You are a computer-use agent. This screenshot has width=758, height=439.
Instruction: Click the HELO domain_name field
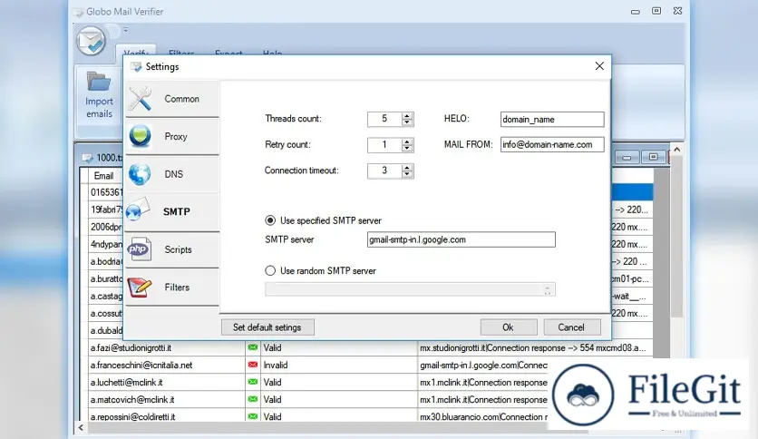coord(552,120)
